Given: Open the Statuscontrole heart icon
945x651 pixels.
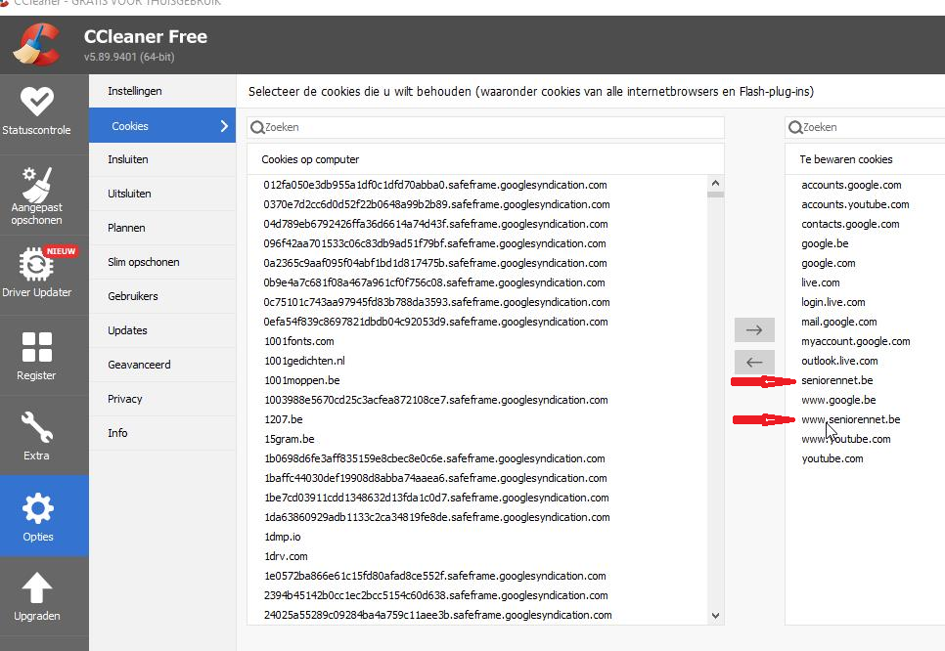Looking at the screenshot, I should point(37,101).
